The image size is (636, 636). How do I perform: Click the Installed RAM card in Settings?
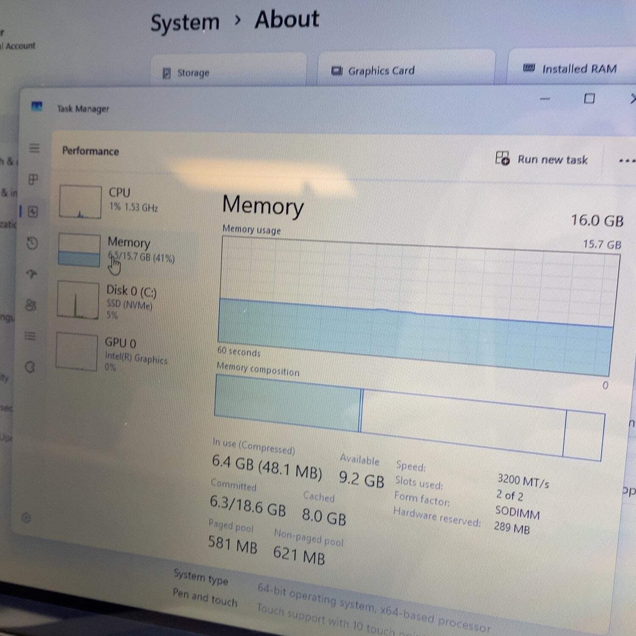tap(572, 67)
